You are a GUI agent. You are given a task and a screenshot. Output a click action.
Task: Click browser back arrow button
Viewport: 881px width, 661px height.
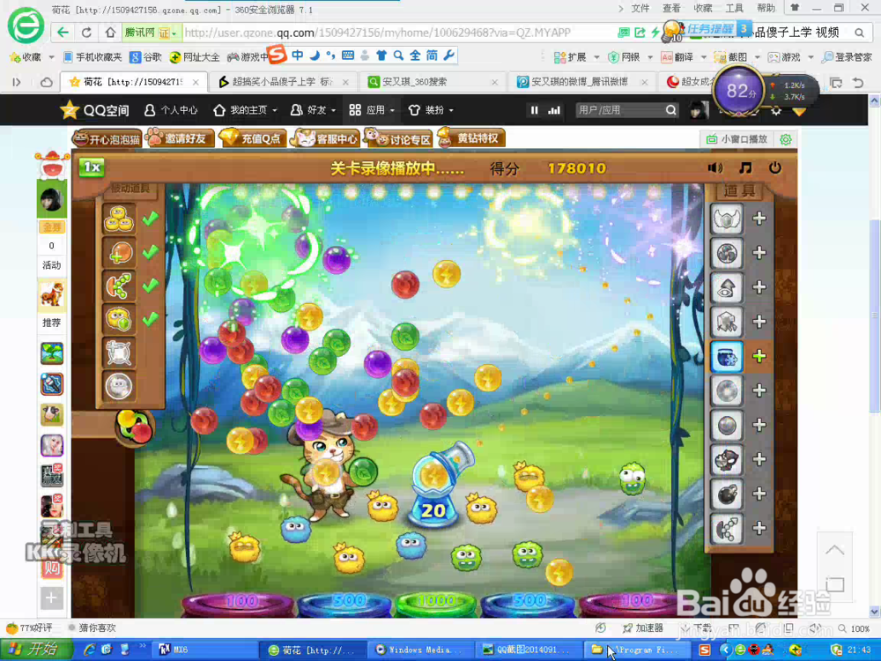63,32
